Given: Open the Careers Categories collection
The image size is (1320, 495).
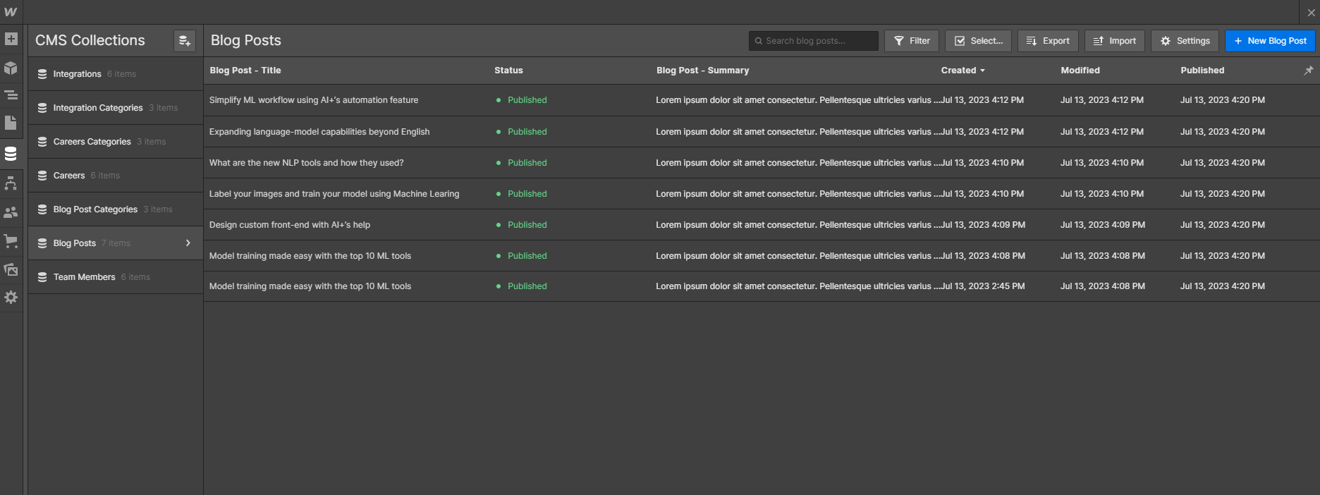Looking at the screenshot, I should tap(116, 142).
